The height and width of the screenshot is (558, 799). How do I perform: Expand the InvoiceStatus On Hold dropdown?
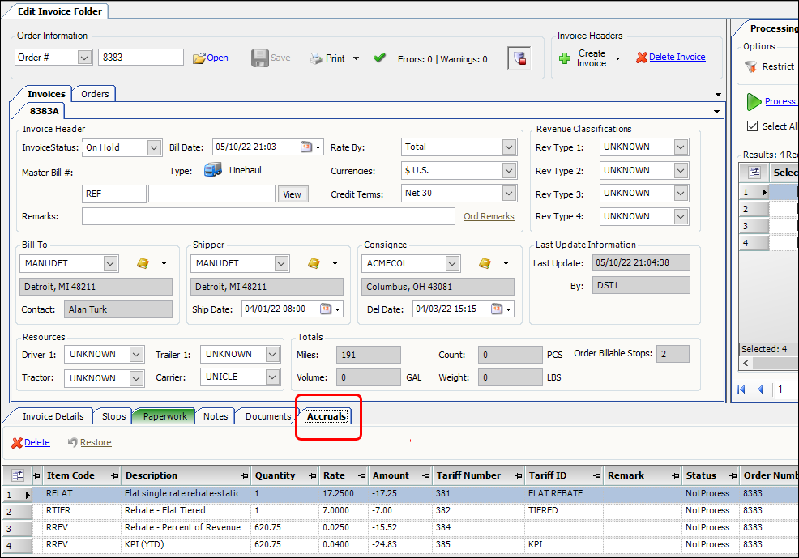point(154,147)
